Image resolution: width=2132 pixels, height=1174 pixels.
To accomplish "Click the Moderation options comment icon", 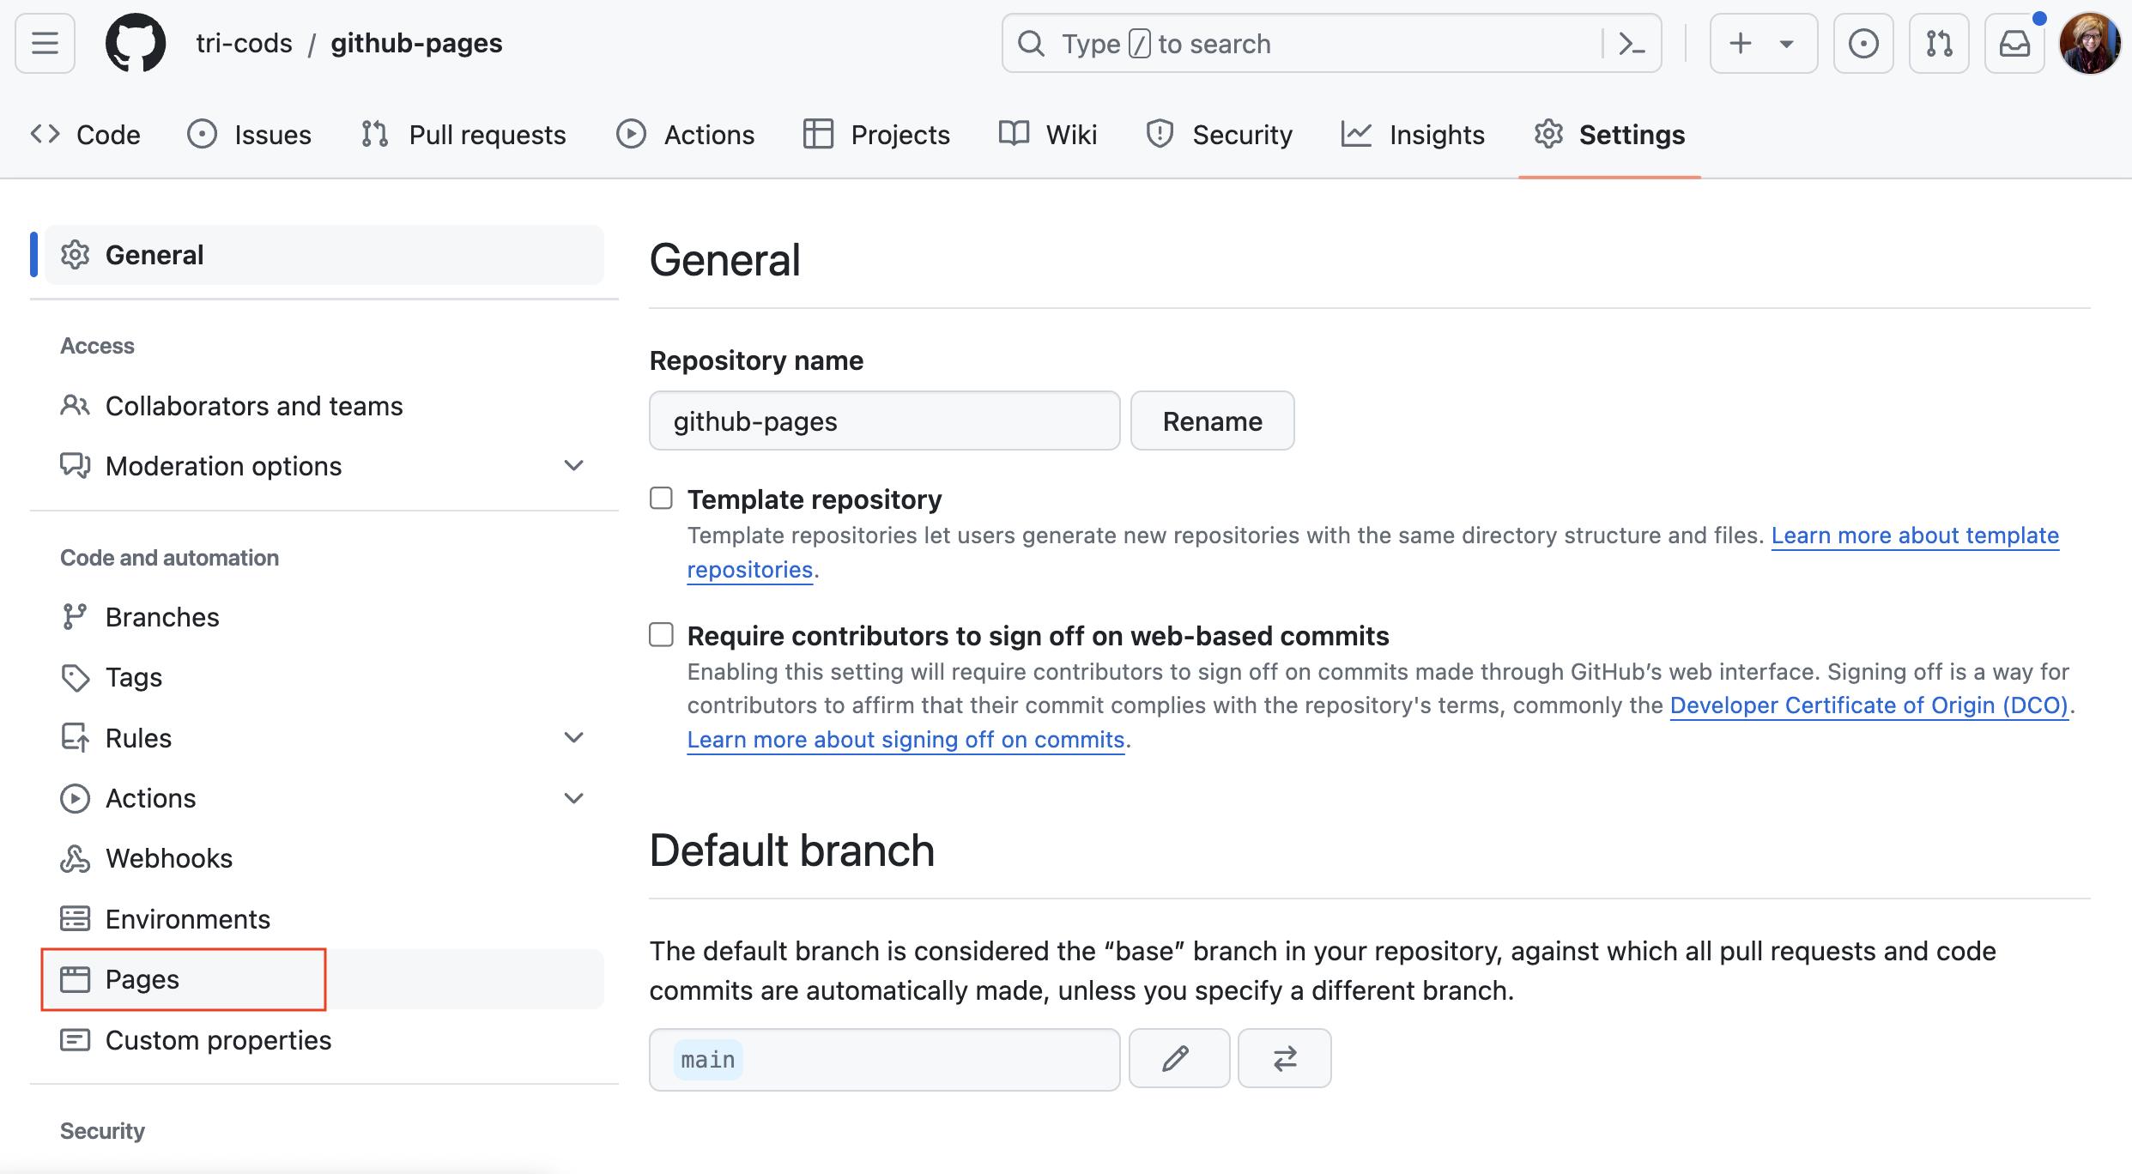I will tap(75, 465).
